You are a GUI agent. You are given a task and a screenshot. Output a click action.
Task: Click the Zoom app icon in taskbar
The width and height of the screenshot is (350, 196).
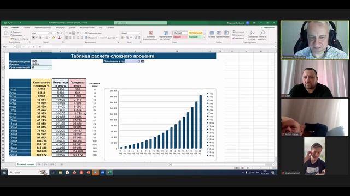(103, 173)
